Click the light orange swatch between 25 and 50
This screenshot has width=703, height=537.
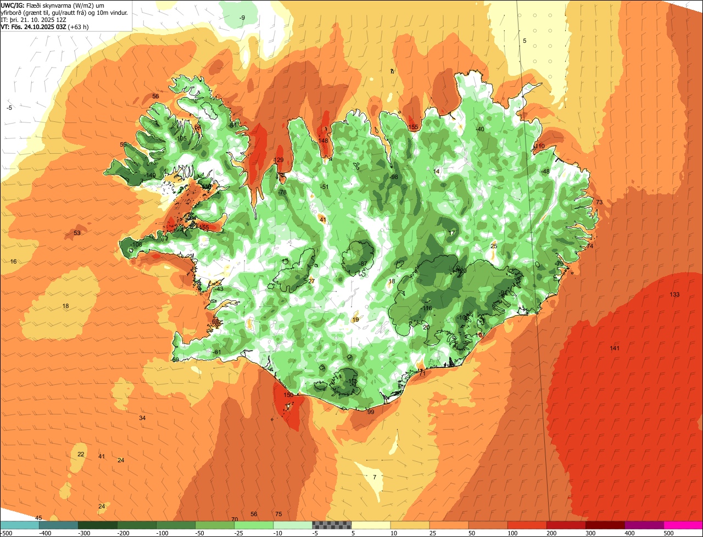tap(448, 525)
